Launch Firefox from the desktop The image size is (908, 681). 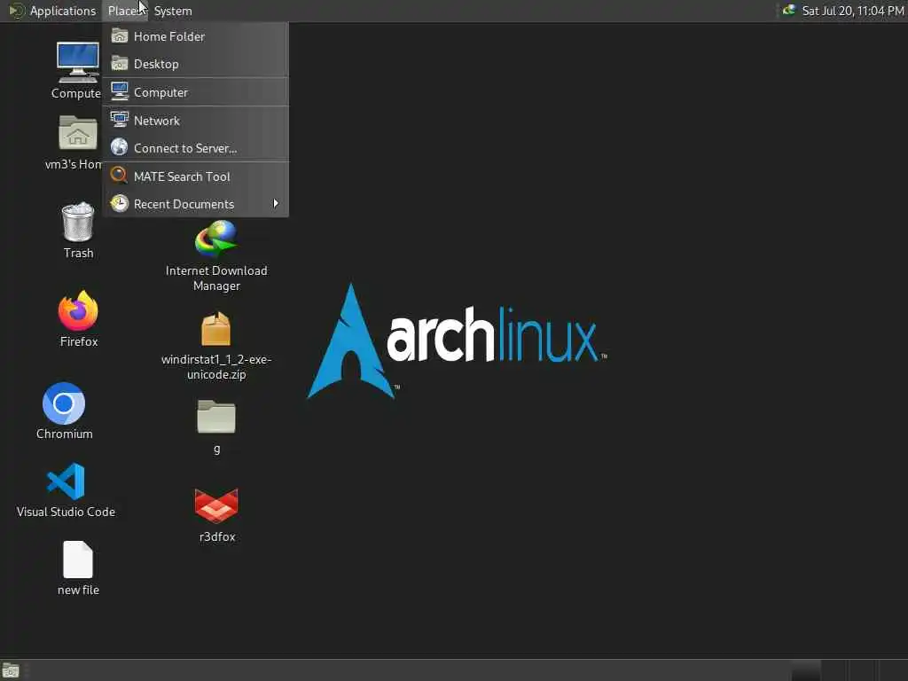tap(78, 310)
